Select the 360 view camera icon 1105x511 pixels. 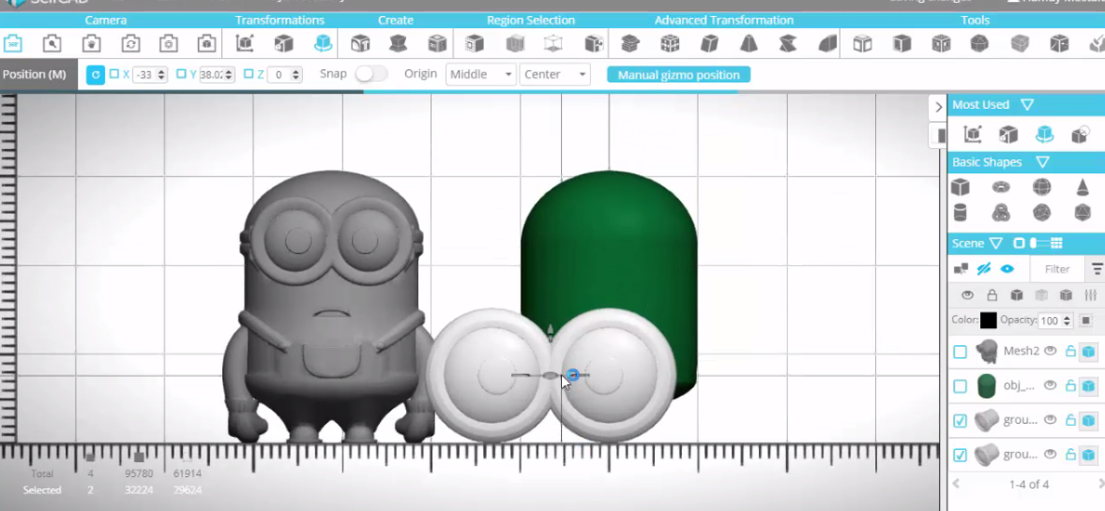tap(13, 44)
